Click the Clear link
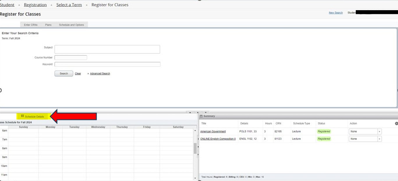The width and height of the screenshot is (398, 181). click(x=78, y=74)
